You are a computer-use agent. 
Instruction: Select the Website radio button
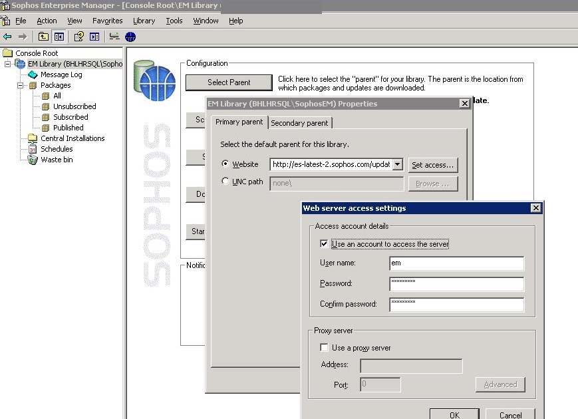(225, 164)
